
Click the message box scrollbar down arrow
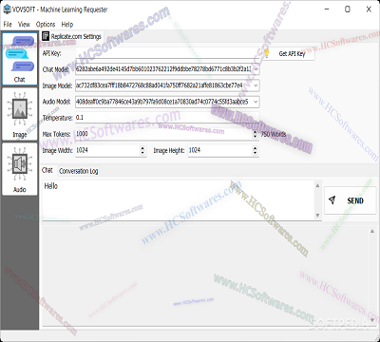click(317, 216)
